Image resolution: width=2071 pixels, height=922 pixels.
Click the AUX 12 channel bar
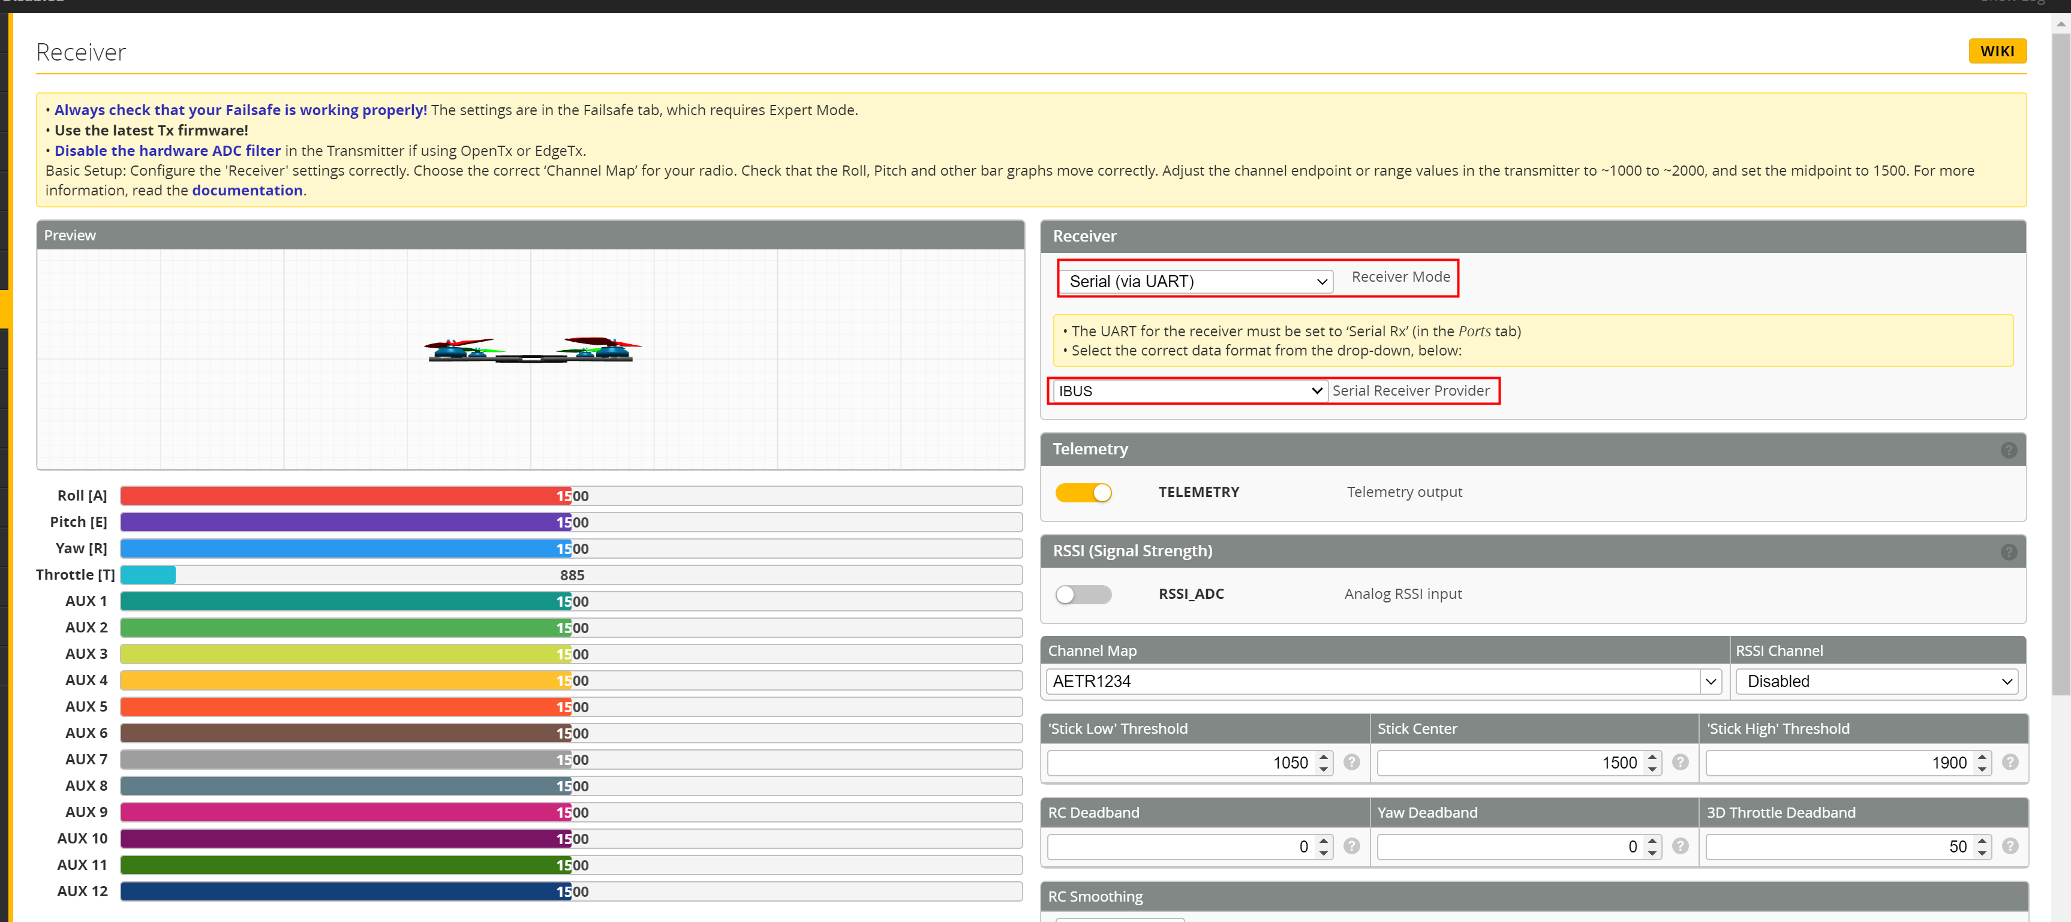pyautogui.click(x=571, y=891)
